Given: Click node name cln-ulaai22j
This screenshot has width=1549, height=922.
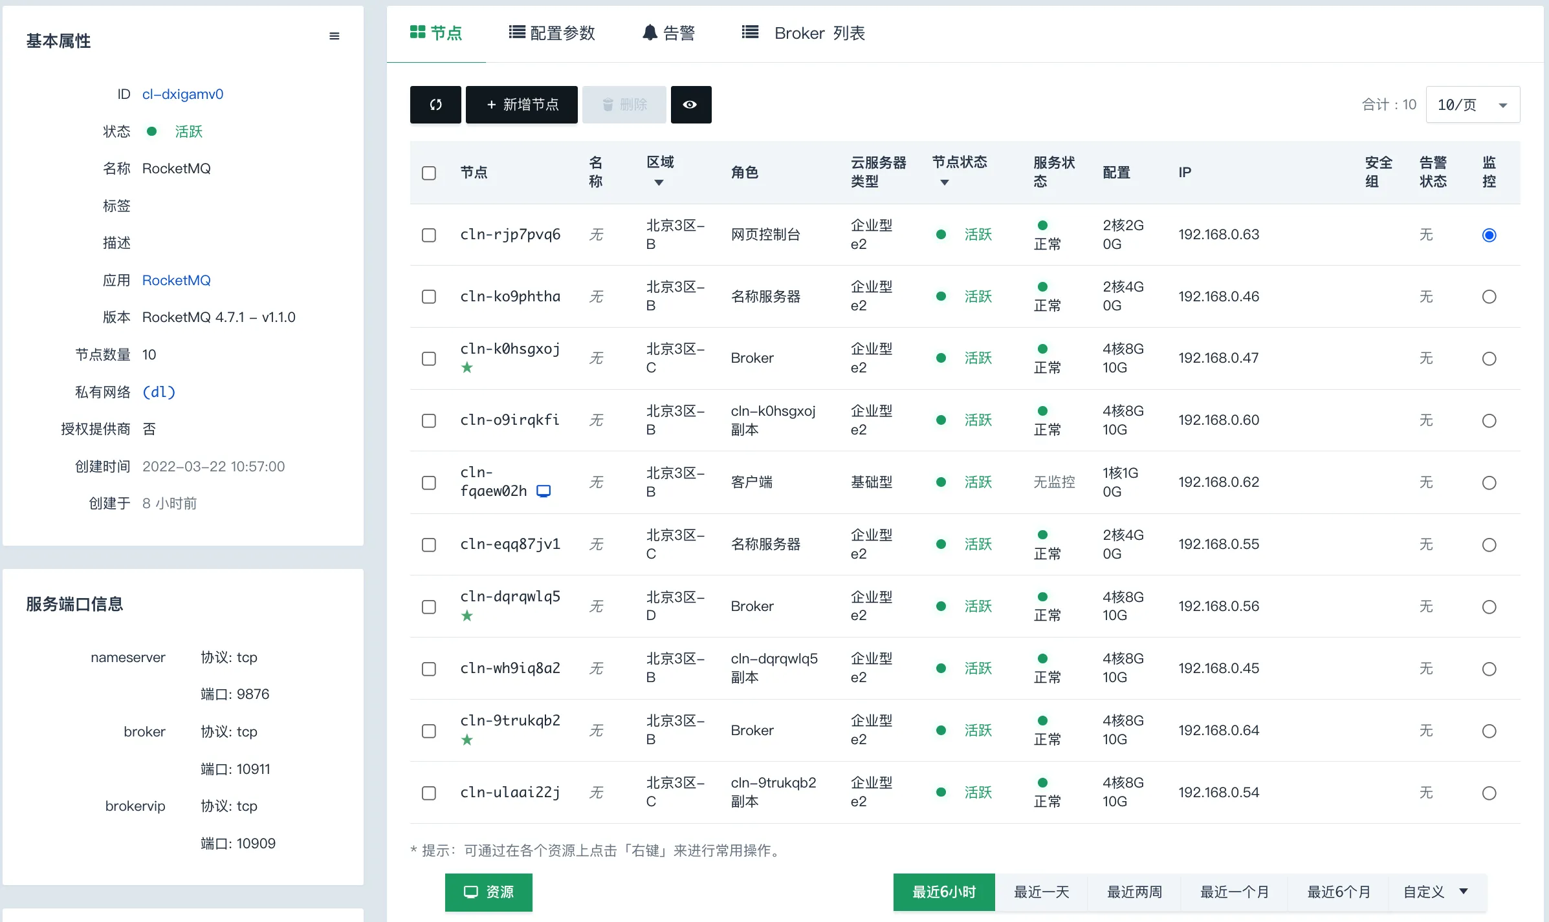Looking at the screenshot, I should (511, 792).
